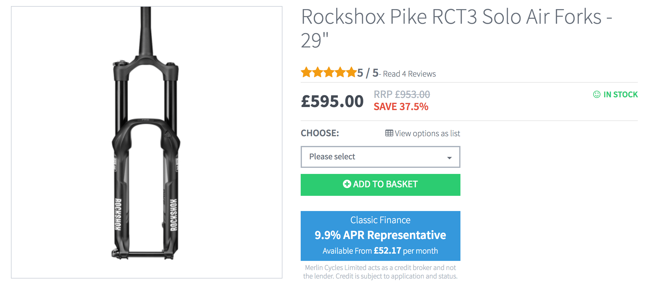This screenshot has width=653, height=284.
Task: Click the third orange rating star
Action: 329,73
